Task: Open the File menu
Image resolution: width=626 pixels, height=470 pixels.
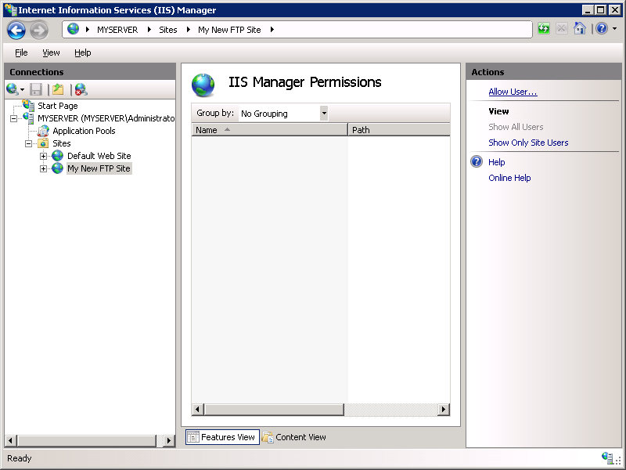Action: [x=20, y=52]
